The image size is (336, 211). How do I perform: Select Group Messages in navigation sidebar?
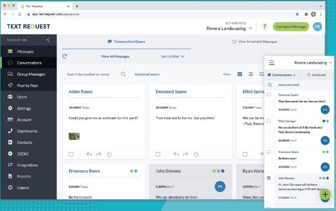[31, 74]
